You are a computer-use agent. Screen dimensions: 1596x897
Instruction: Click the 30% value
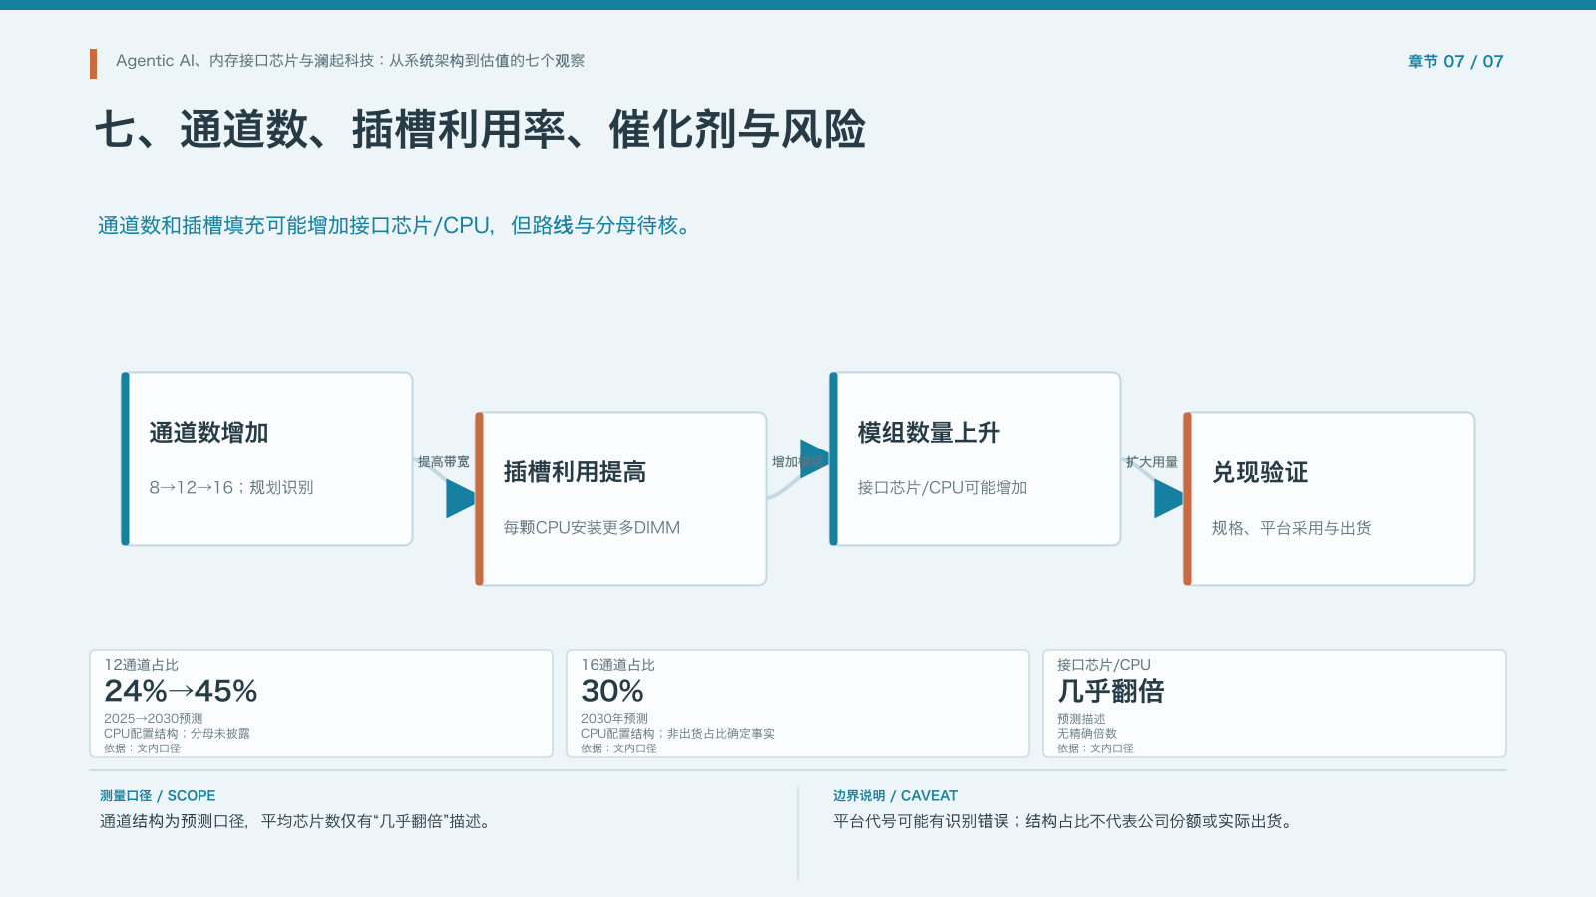[612, 691]
